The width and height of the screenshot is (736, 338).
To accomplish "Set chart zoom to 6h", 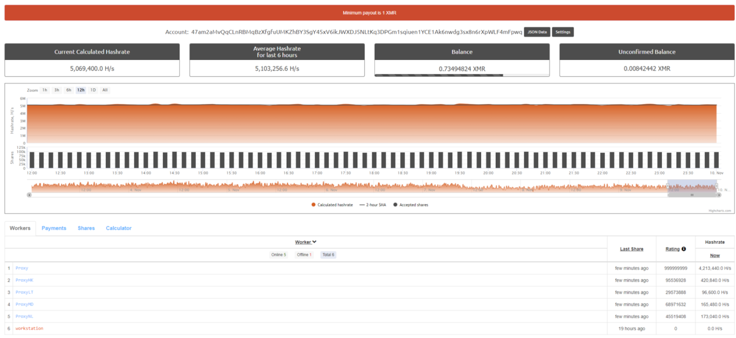I will [68, 90].
